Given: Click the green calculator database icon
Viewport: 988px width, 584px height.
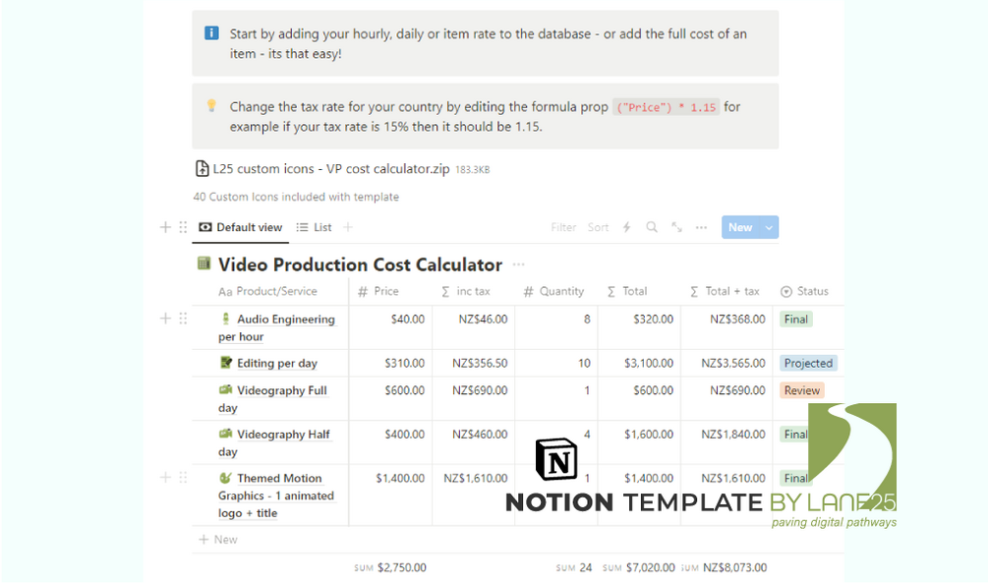Looking at the screenshot, I should [x=203, y=263].
